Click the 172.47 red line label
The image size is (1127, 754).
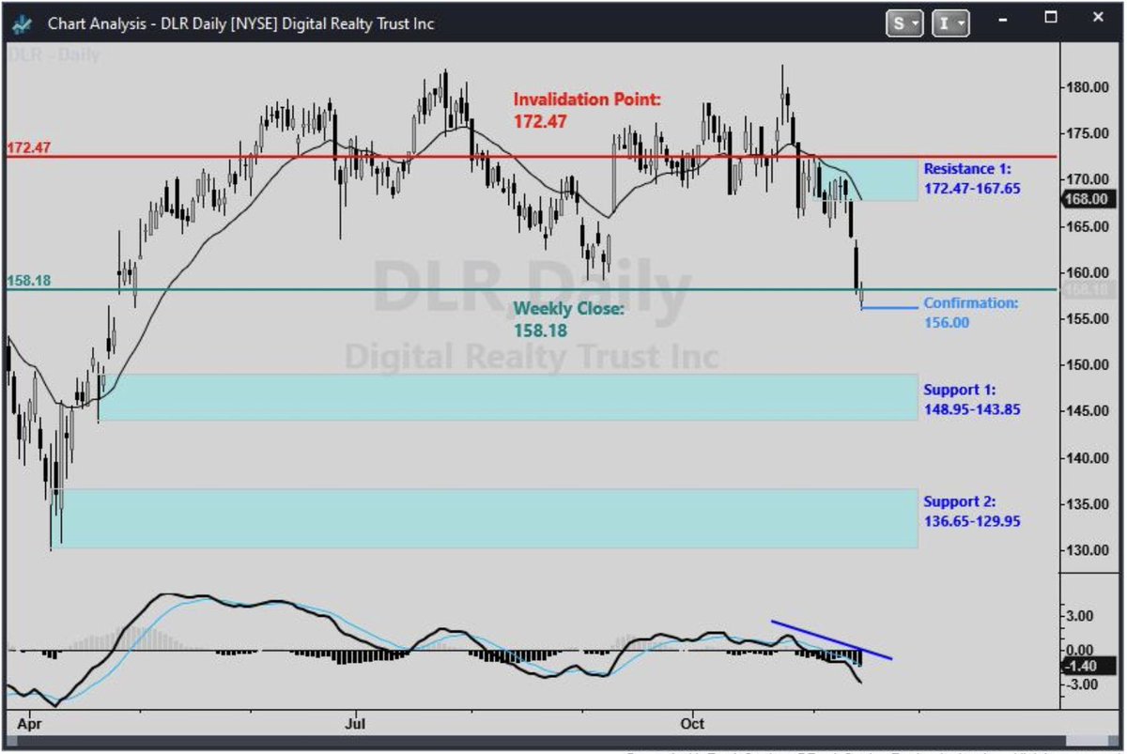point(27,148)
